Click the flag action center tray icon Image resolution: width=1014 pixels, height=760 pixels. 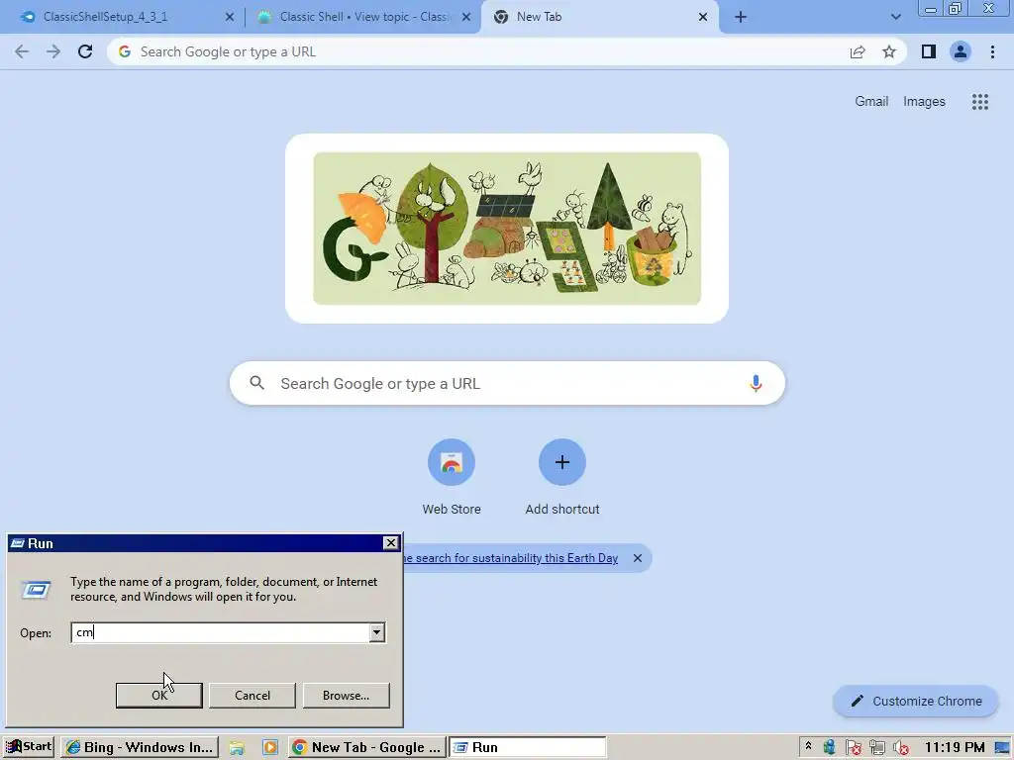point(853,748)
